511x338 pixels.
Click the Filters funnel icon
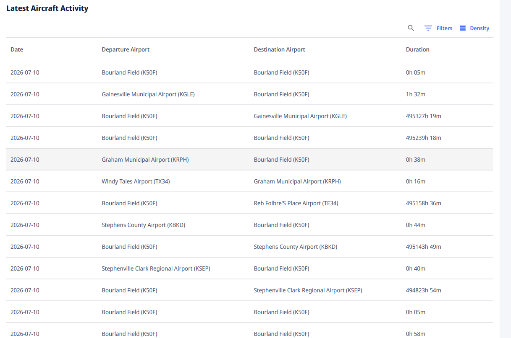[428, 28]
